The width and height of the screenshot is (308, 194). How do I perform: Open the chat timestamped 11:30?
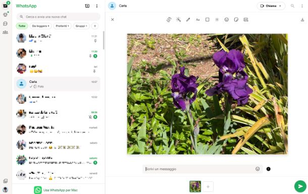click(x=57, y=54)
